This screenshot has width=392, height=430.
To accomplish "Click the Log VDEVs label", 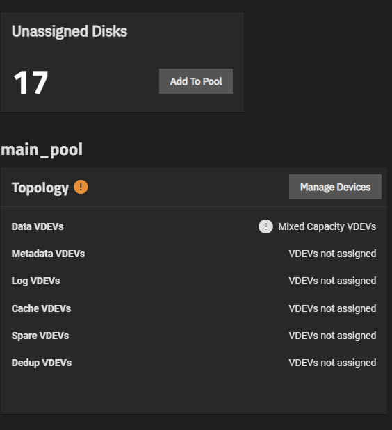I will (x=35, y=281).
